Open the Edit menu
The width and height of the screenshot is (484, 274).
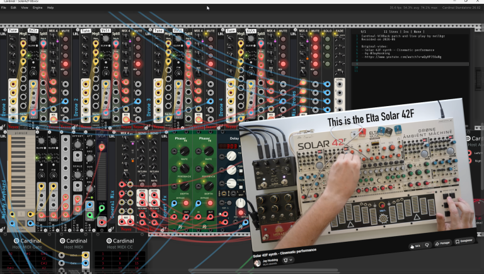(14, 8)
